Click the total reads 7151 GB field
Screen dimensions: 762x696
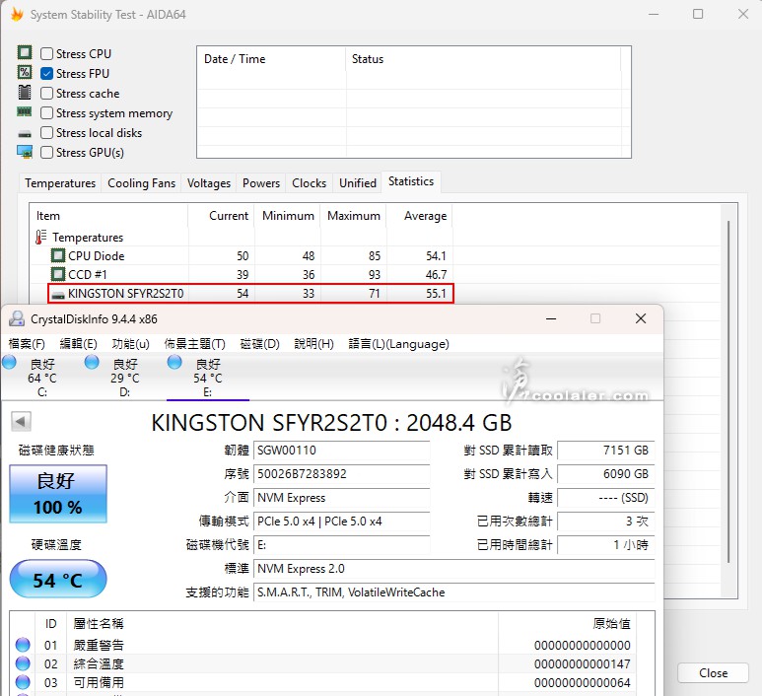point(605,451)
